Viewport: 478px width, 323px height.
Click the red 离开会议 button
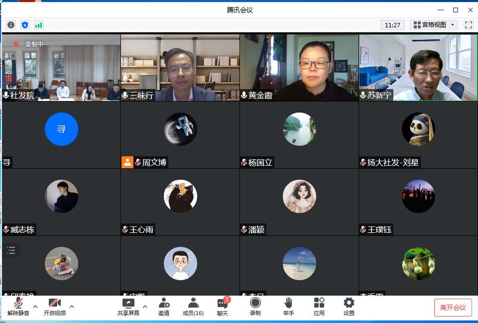click(x=453, y=308)
